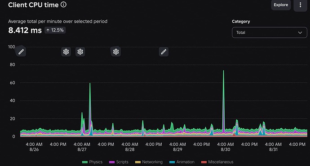Click the 100 y-axis value
Viewport: 310px width, 166px height.
point(12,47)
